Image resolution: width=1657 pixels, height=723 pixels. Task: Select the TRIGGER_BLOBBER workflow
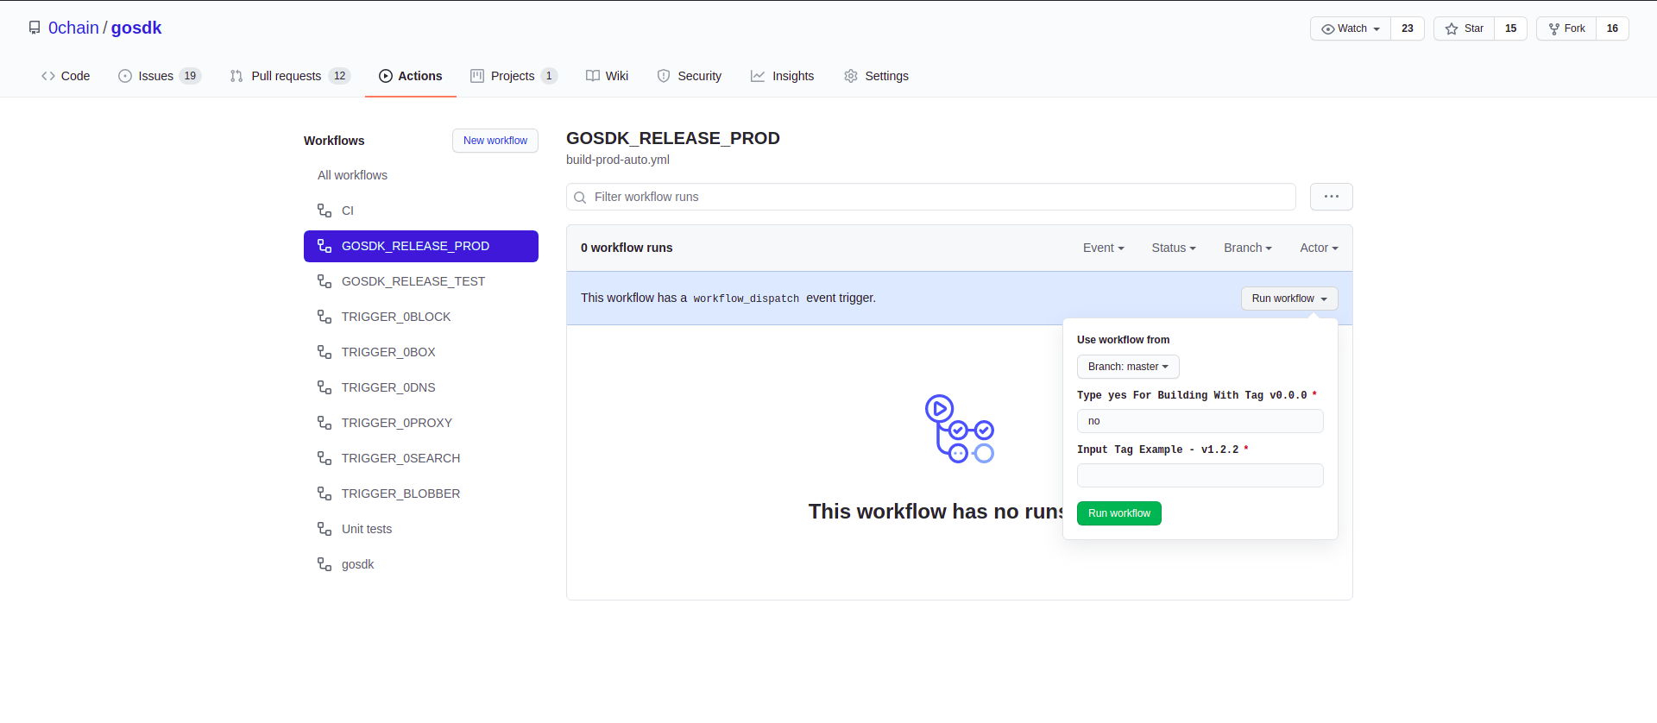click(421, 494)
